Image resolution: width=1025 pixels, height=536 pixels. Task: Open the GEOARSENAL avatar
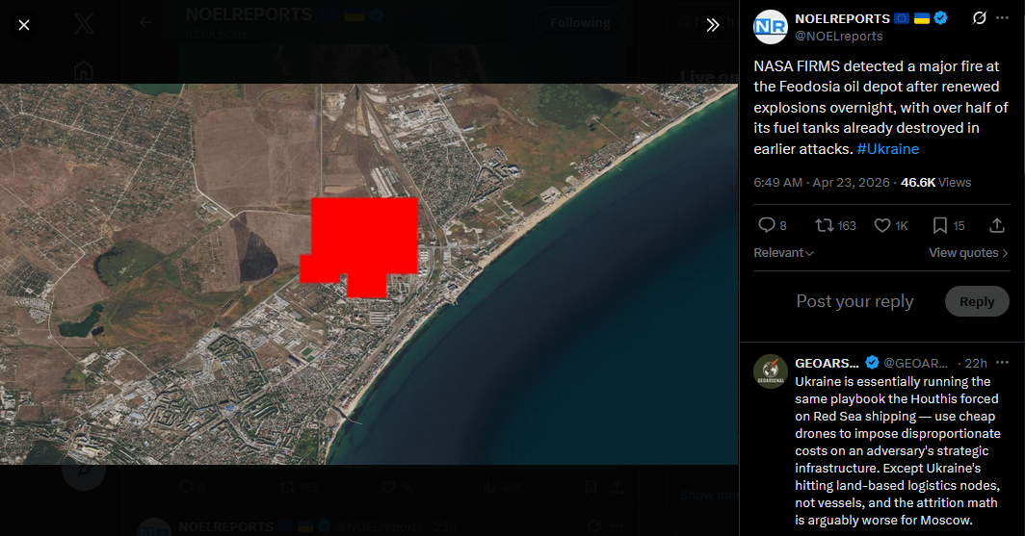pyautogui.click(x=771, y=371)
